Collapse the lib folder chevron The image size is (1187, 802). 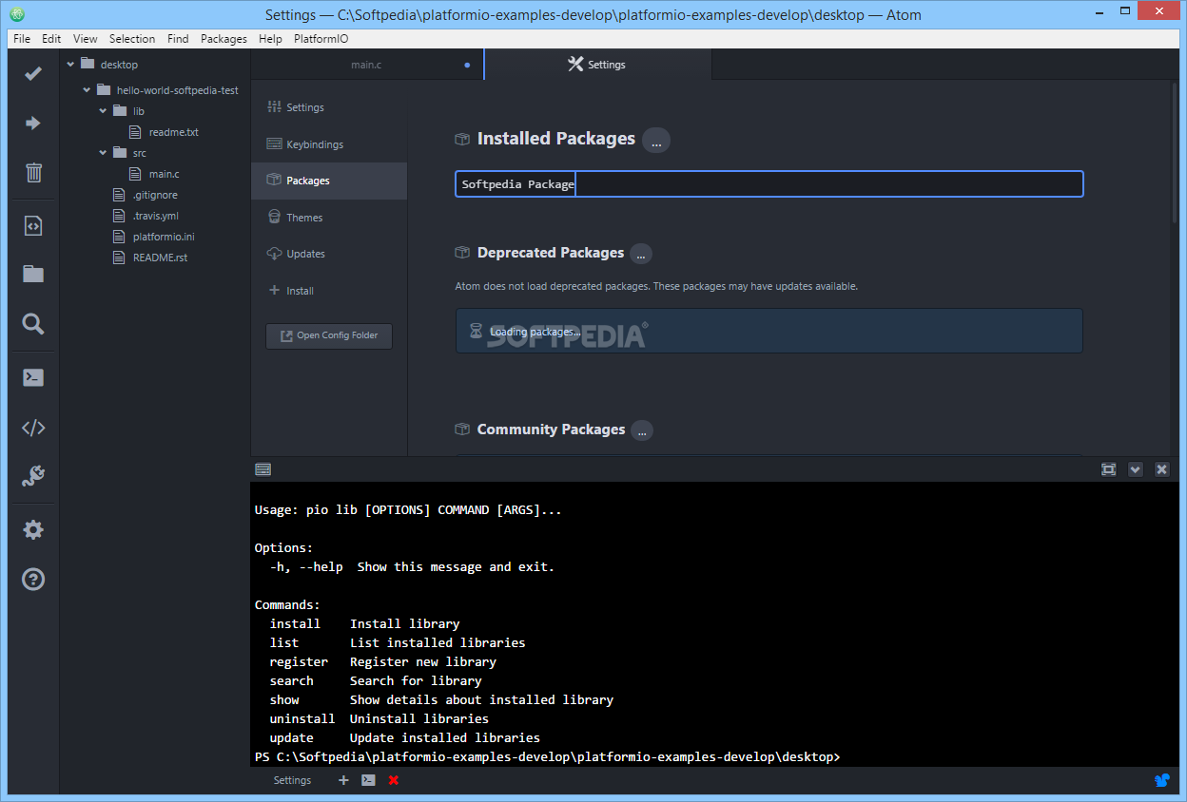pyautogui.click(x=103, y=111)
